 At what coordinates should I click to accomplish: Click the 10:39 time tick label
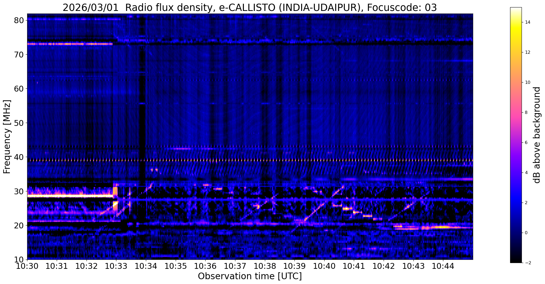[294, 266]
